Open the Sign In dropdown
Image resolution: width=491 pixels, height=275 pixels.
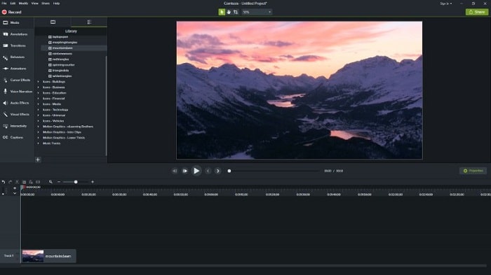[446, 3]
